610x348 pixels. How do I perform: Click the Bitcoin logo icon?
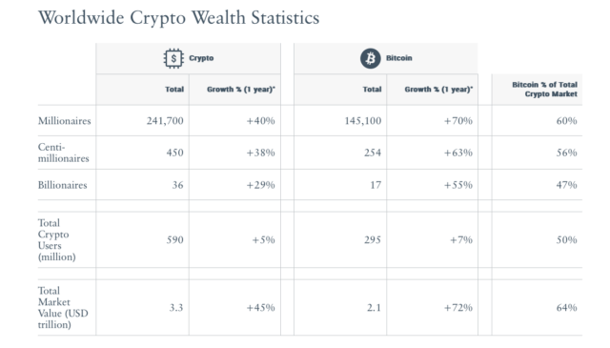(x=371, y=58)
